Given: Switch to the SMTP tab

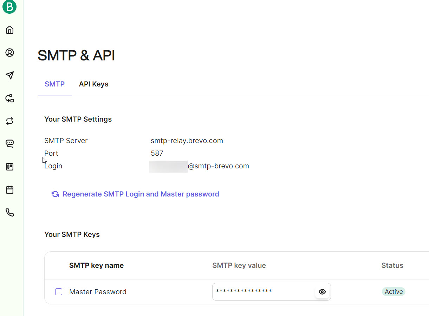Looking at the screenshot, I should tap(54, 84).
